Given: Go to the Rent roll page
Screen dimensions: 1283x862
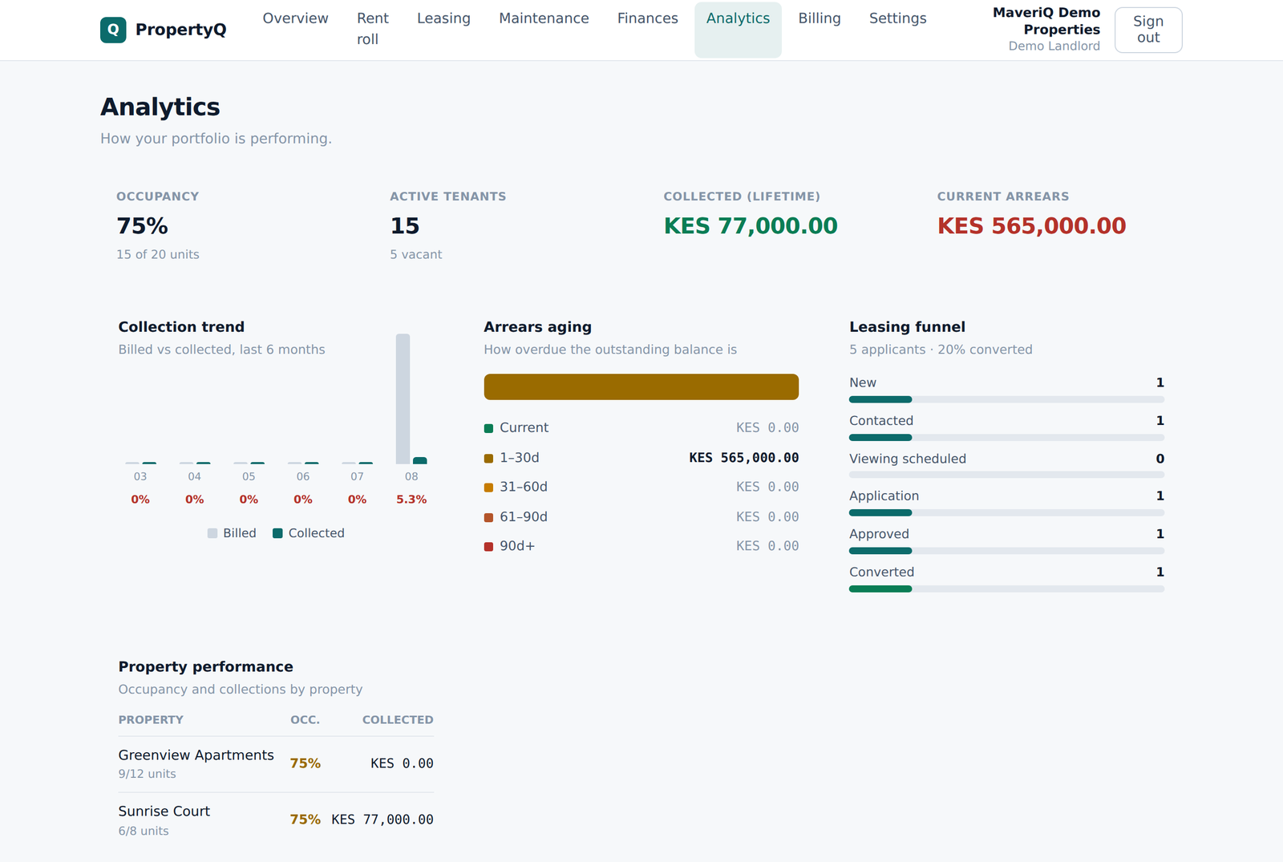Looking at the screenshot, I should coord(373,29).
